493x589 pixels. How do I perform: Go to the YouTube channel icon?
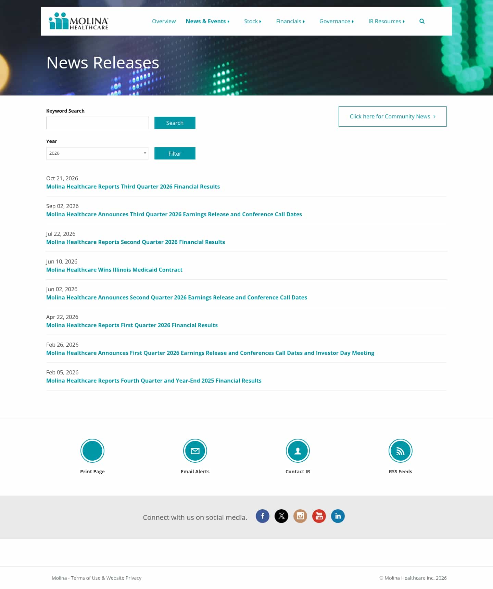click(x=319, y=516)
